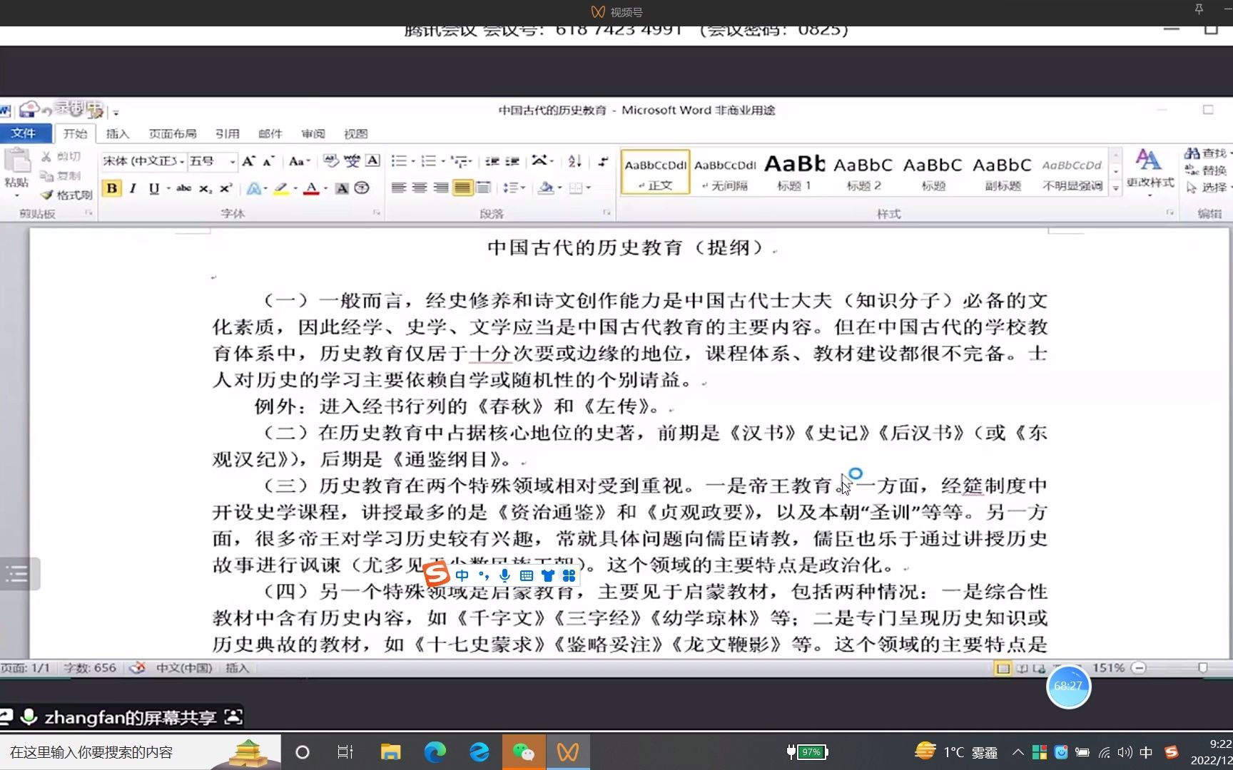Viewport: 1233px width, 770px height.
Task: Toggle Bold formatting button
Action: pos(111,188)
